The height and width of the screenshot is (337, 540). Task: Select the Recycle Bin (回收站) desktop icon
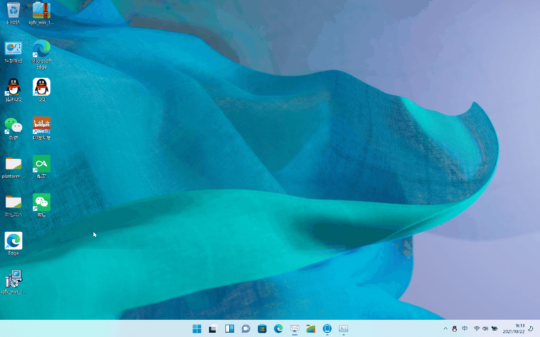click(x=14, y=13)
